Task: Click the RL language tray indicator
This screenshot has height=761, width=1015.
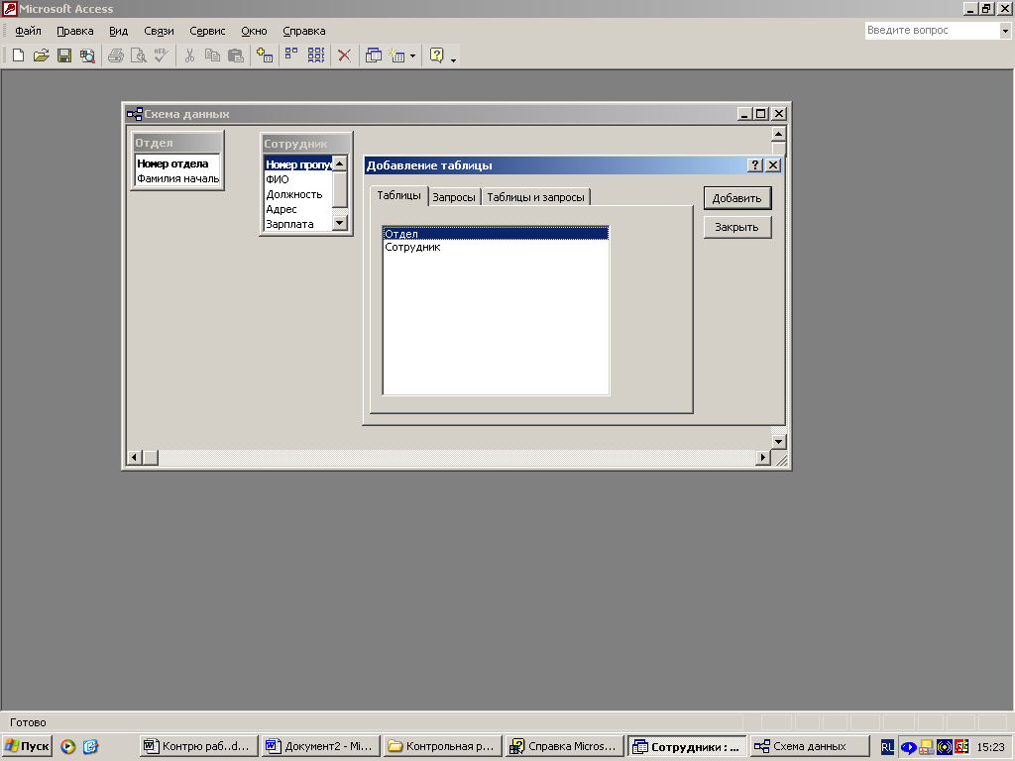Action: point(887,747)
